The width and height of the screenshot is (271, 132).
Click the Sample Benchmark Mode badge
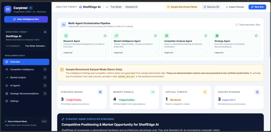point(182,7)
